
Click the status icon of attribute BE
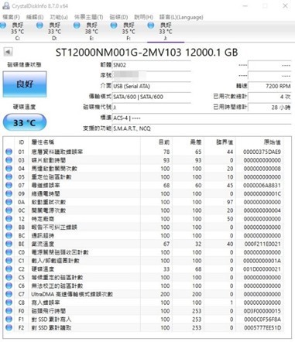9,244
